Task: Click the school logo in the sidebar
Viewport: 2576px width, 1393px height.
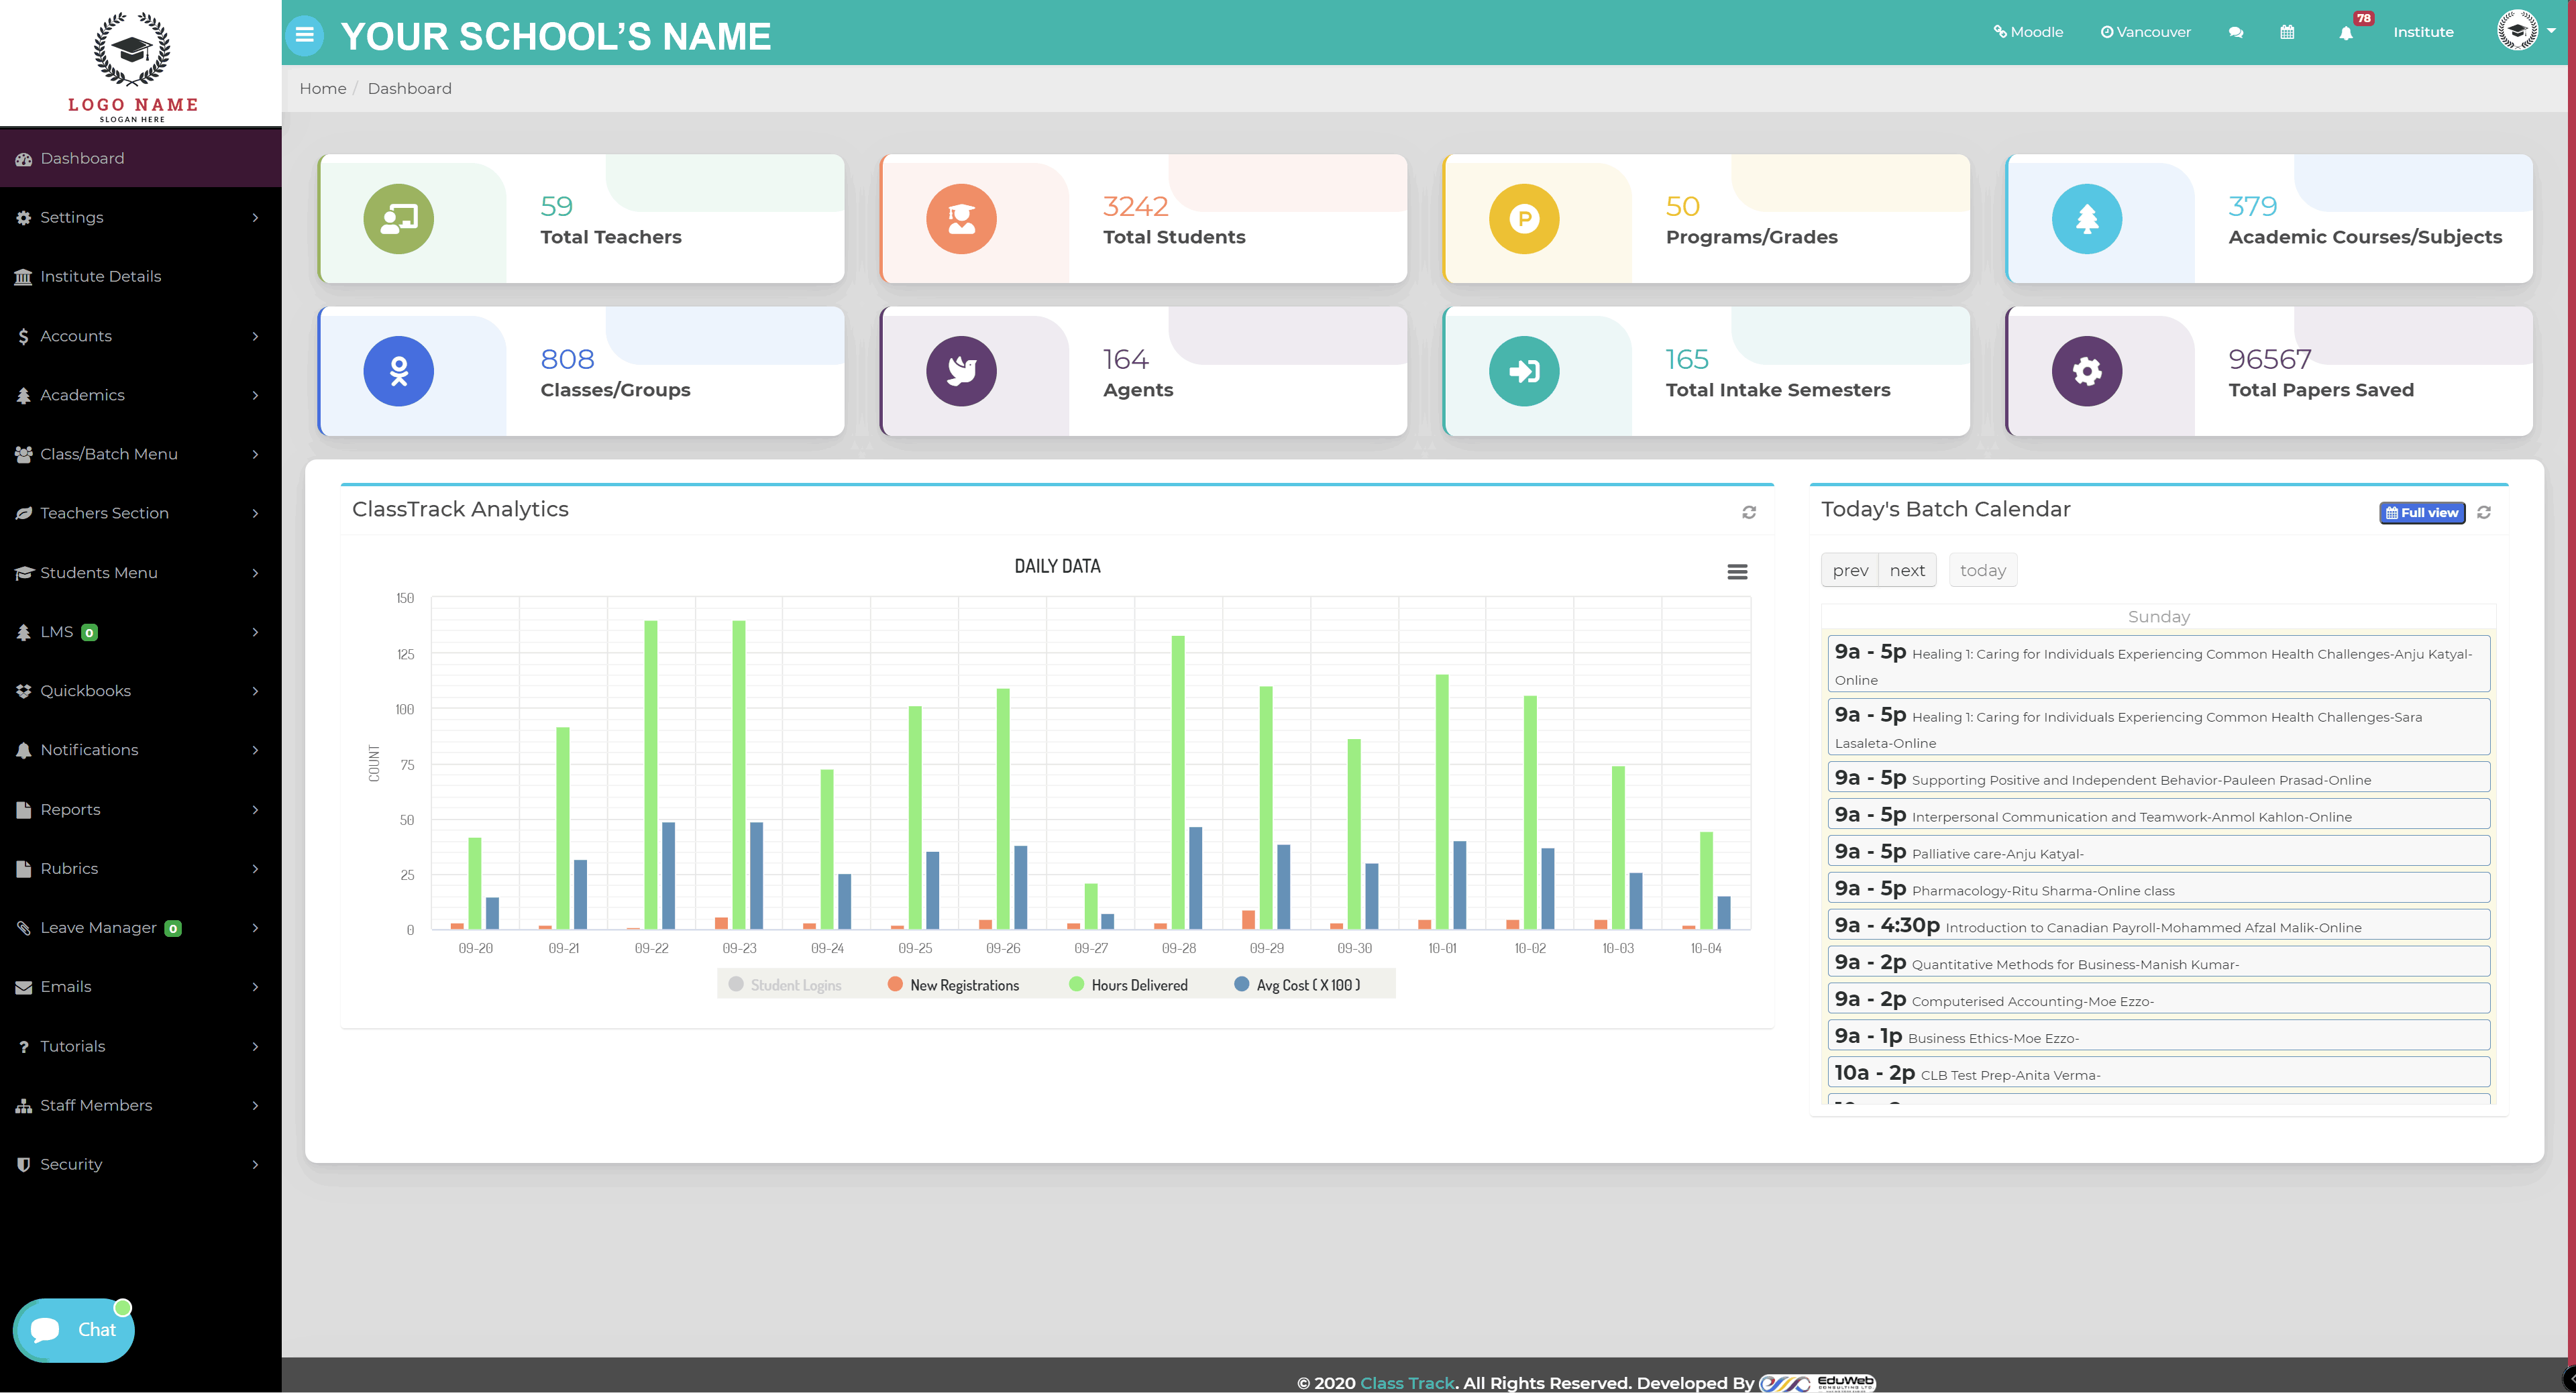Action: tap(132, 66)
